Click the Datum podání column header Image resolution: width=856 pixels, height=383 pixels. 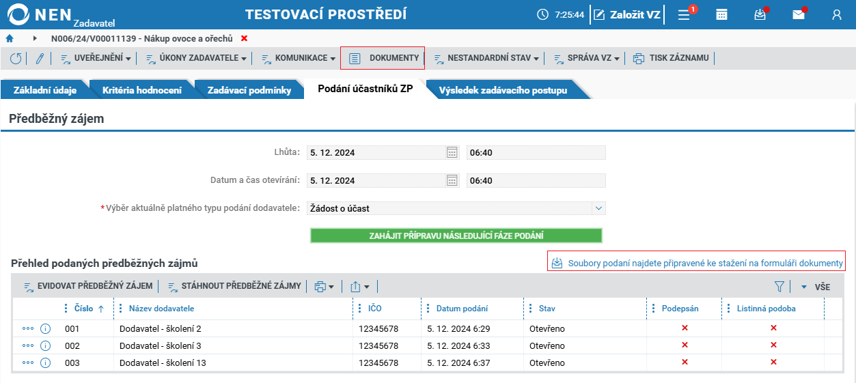click(x=462, y=309)
